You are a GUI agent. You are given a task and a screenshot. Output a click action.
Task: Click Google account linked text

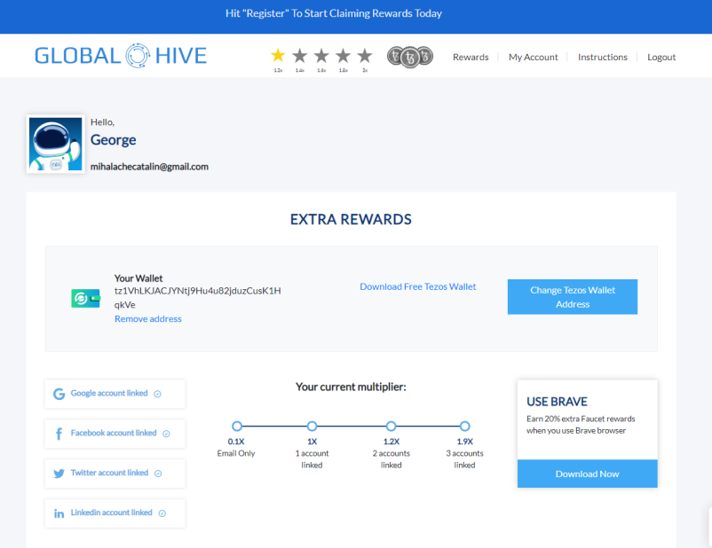(x=109, y=394)
